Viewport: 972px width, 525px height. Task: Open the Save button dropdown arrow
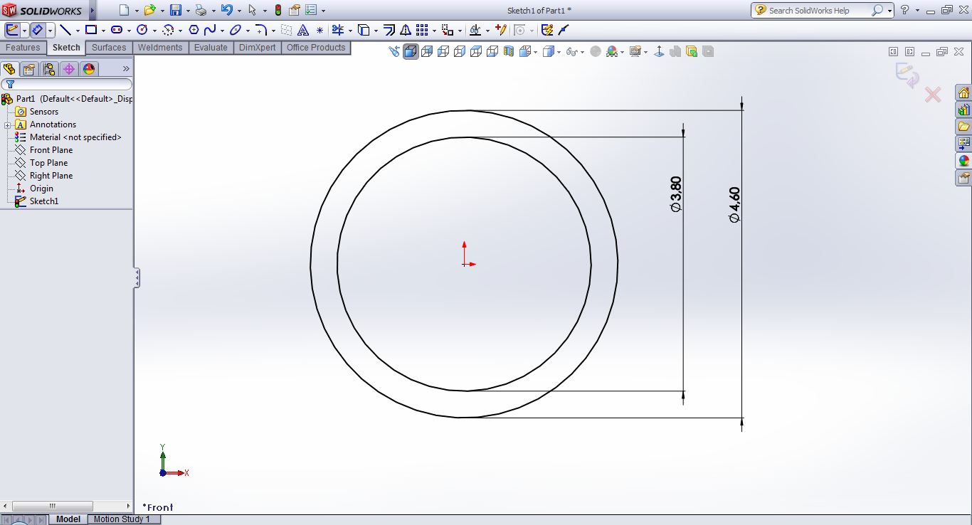click(x=188, y=11)
